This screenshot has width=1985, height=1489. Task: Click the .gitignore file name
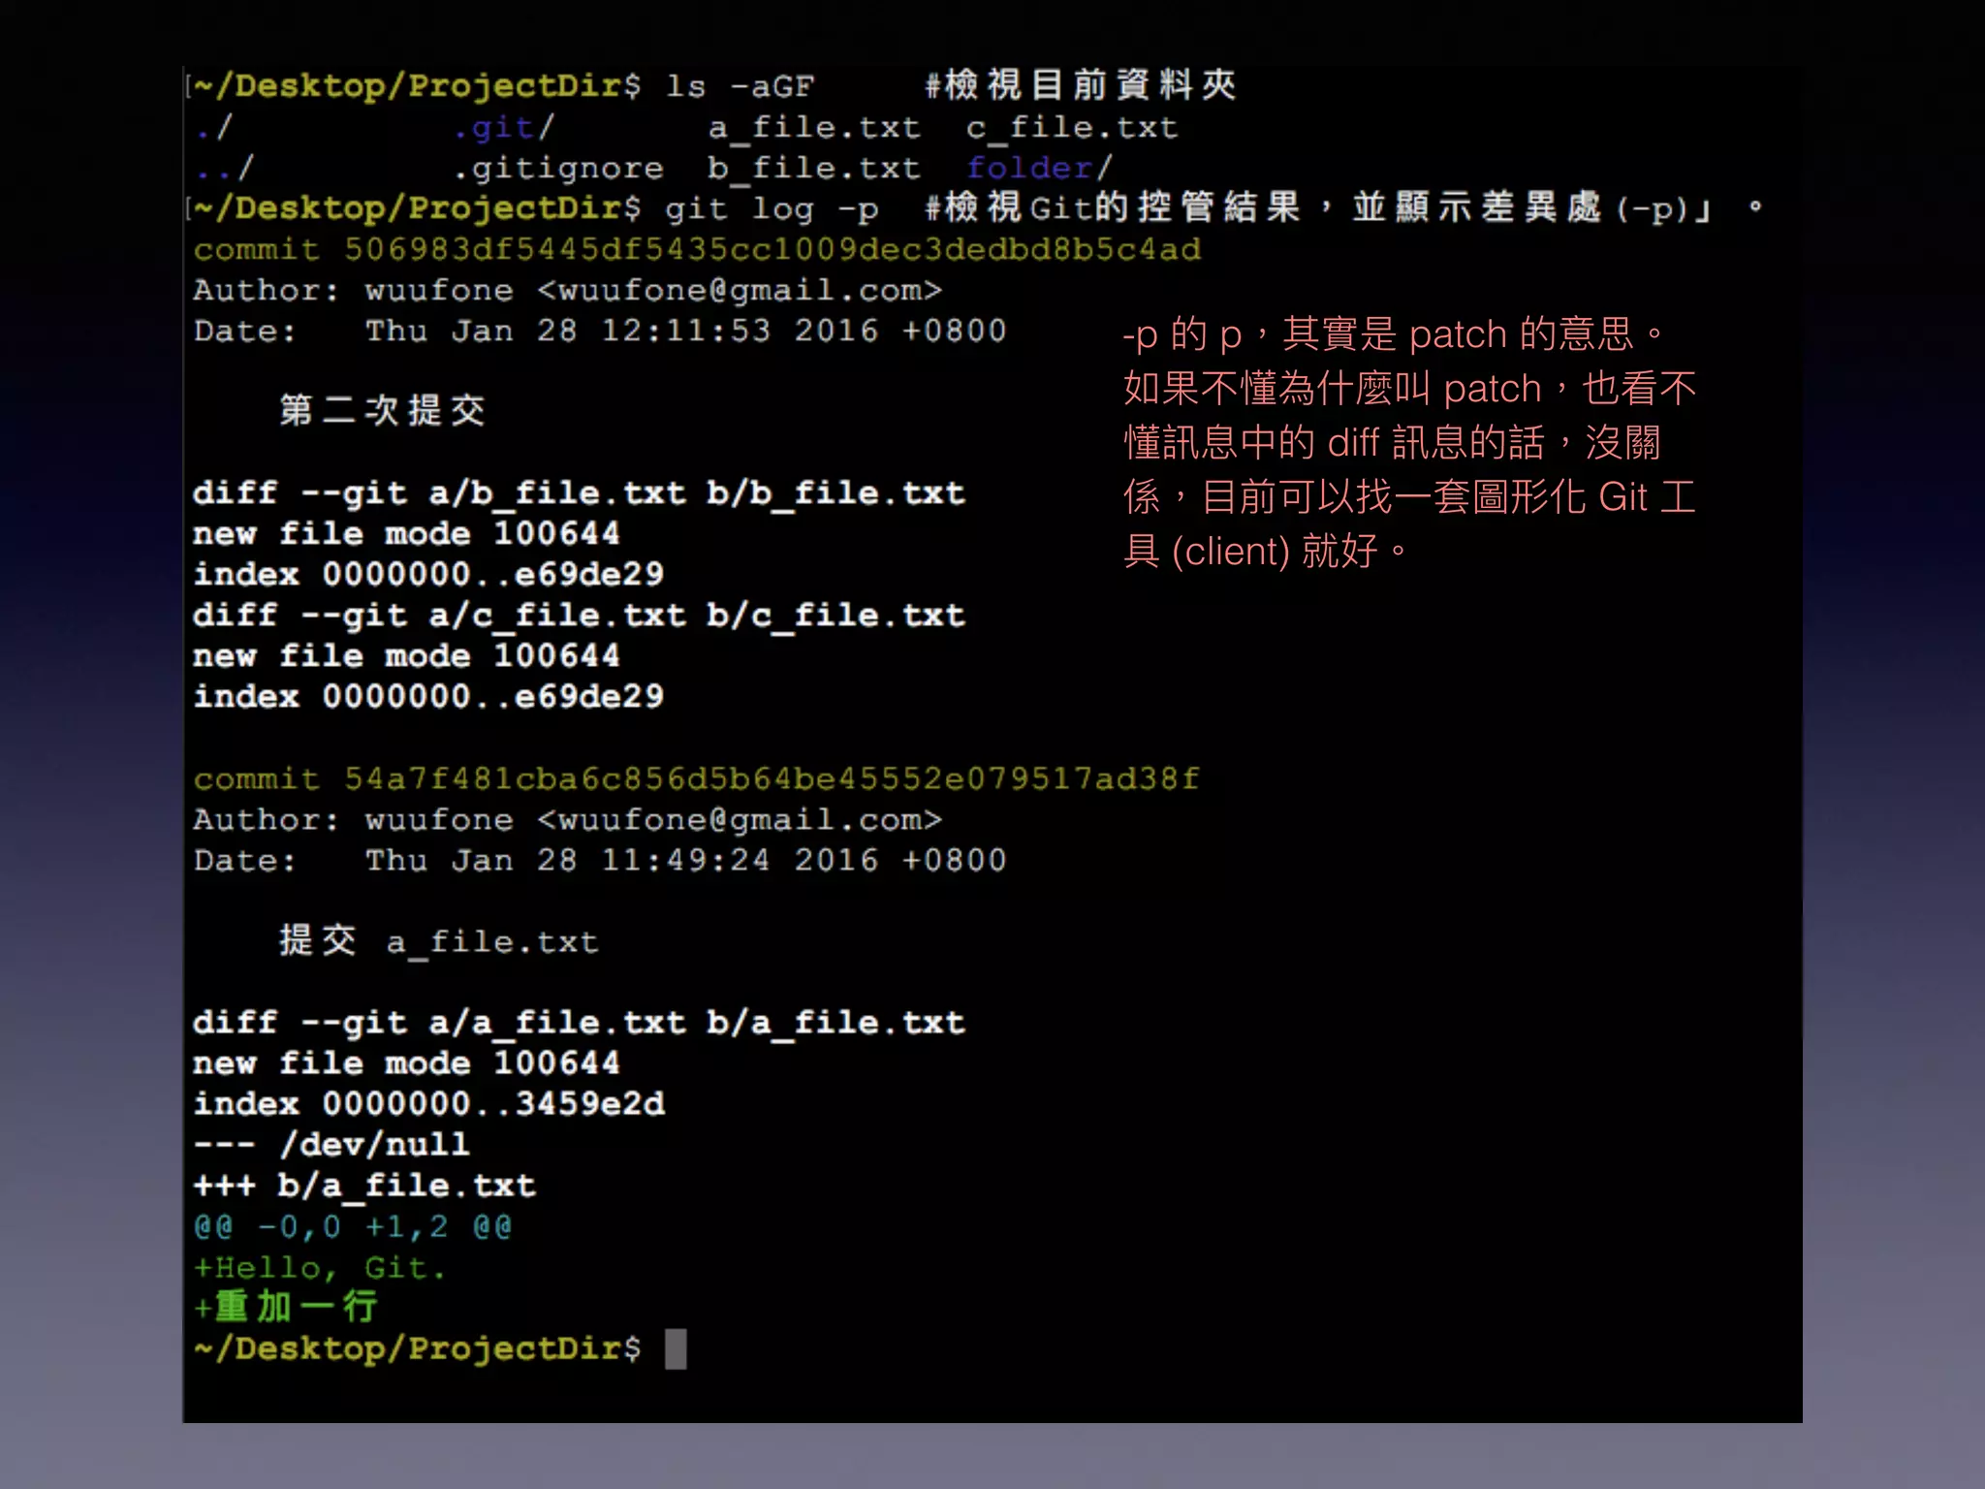(558, 168)
